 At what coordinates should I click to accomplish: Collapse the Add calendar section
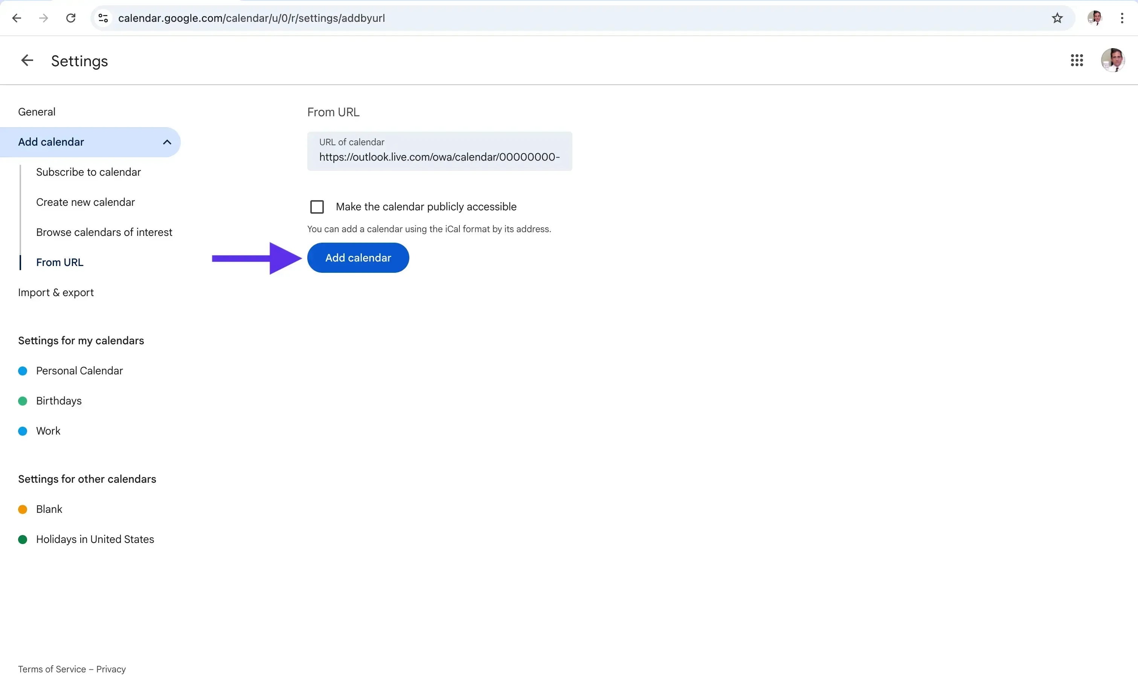click(167, 142)
